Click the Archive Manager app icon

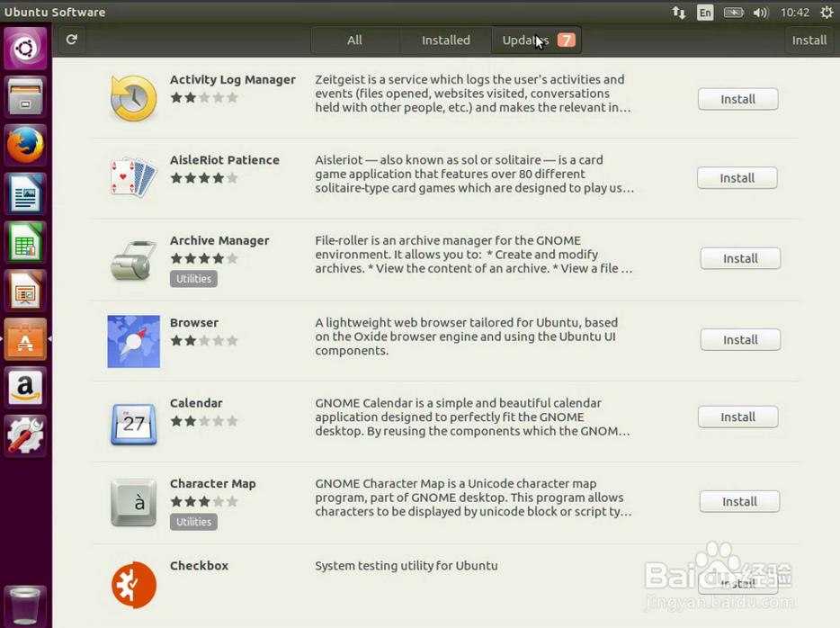pos(133,260)
